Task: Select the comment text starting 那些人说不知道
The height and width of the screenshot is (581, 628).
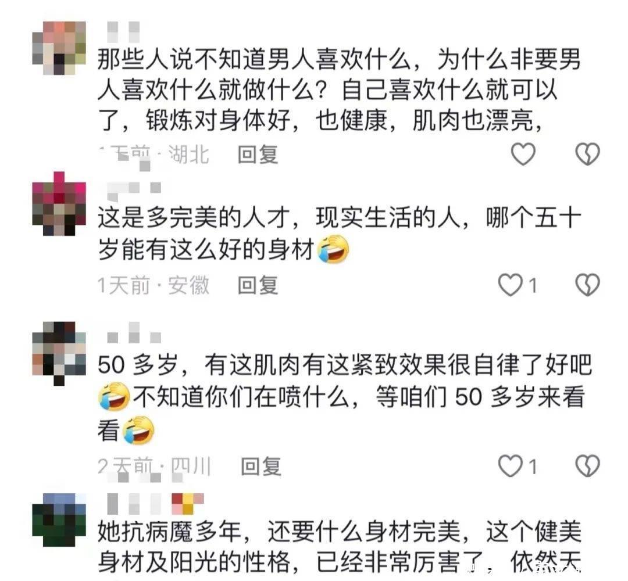Action: pos(340,91)
